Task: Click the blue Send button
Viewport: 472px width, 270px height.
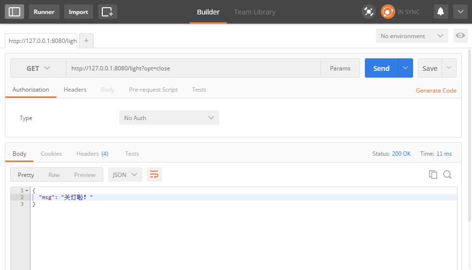Action: click(381, 68)
